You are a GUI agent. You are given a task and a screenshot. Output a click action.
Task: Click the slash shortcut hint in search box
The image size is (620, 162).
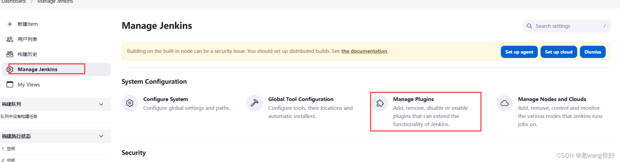[x=604, y=26]
